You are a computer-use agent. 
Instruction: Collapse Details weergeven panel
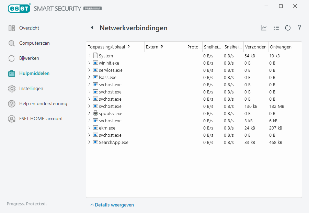point(112,204)
